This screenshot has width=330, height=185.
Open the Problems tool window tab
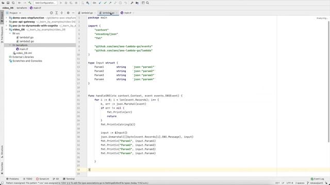pos(12,179)
